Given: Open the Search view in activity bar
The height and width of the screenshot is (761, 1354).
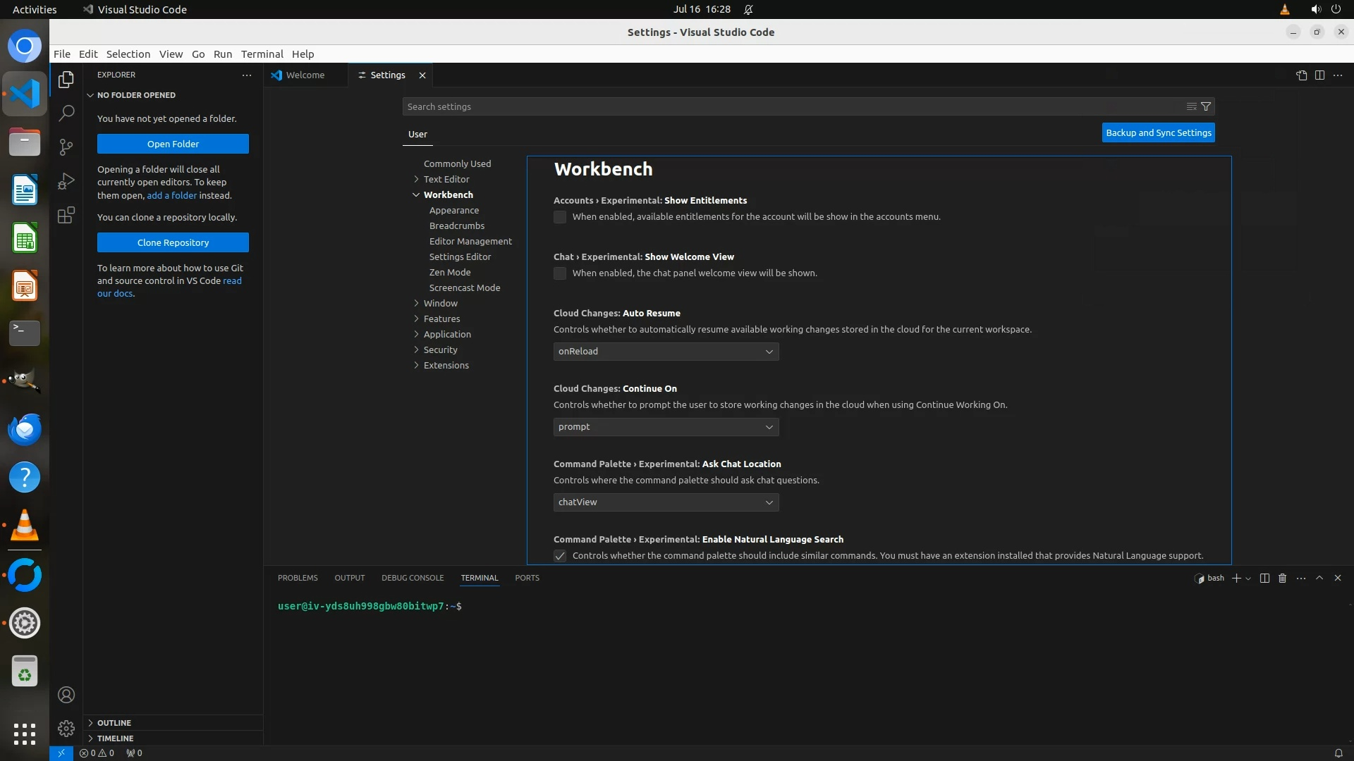Looking at the screenshot, I should (x=66, y=113).
